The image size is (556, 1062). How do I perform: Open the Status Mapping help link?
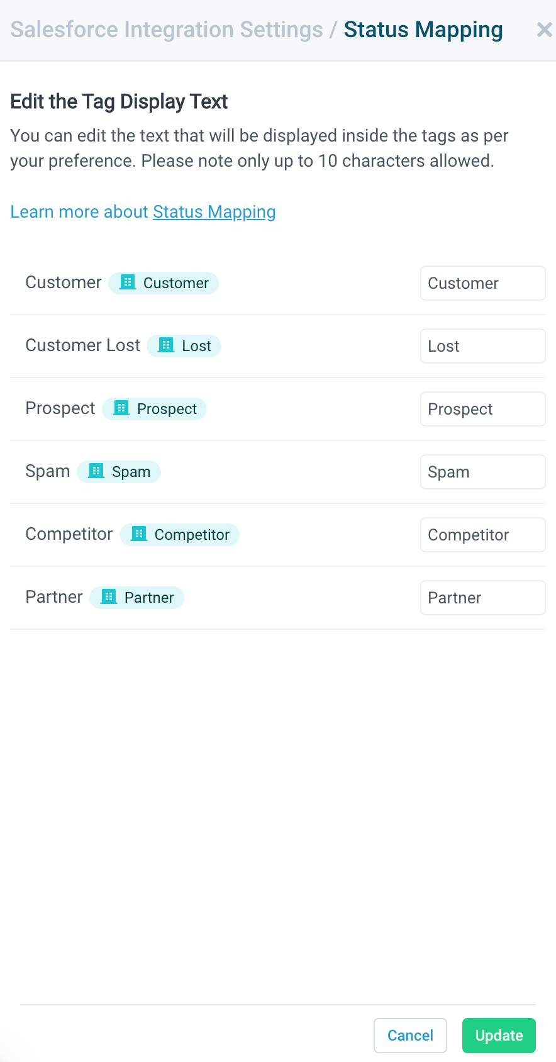point(214,212)
